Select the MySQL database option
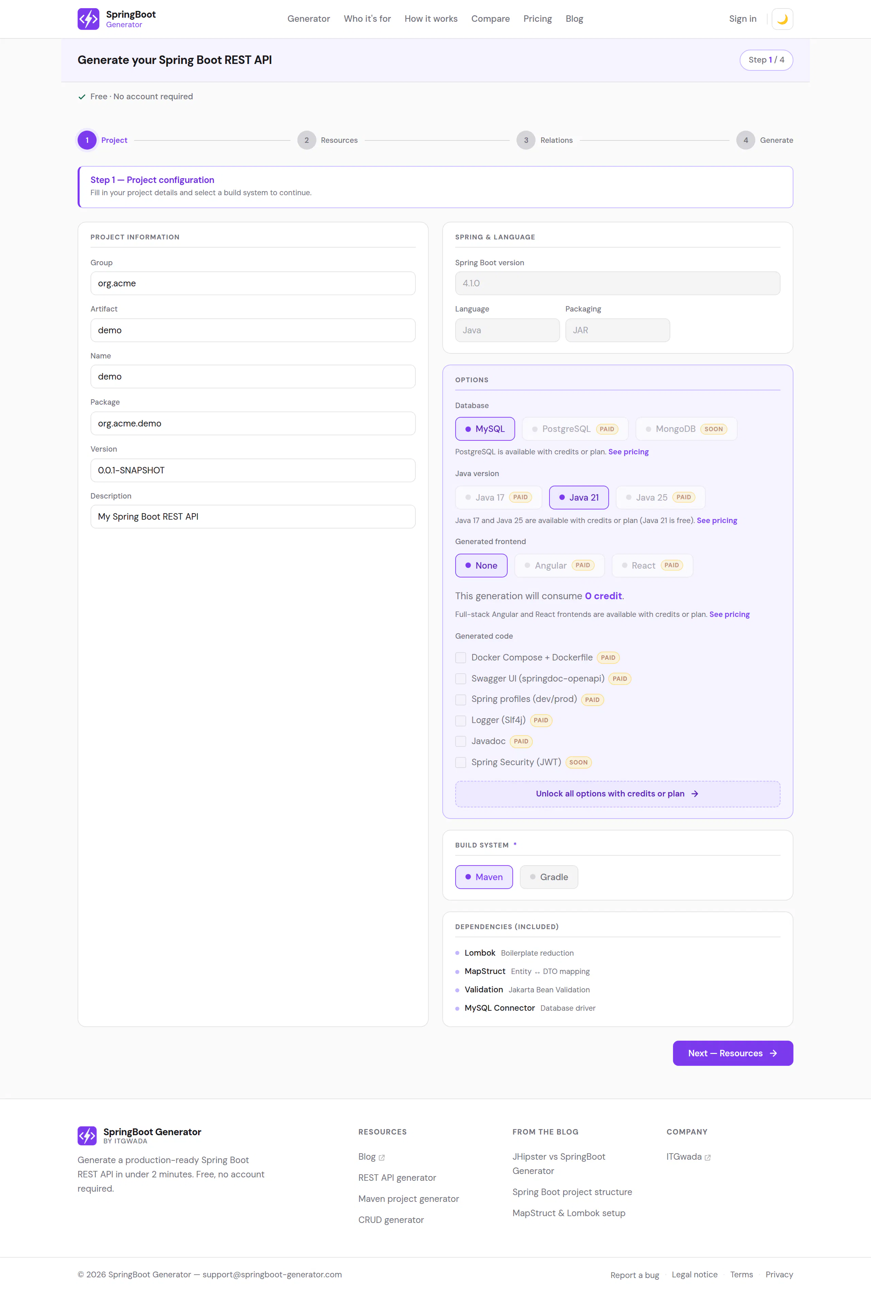Viewport: 871px width, 1293px height. [485, 429]
